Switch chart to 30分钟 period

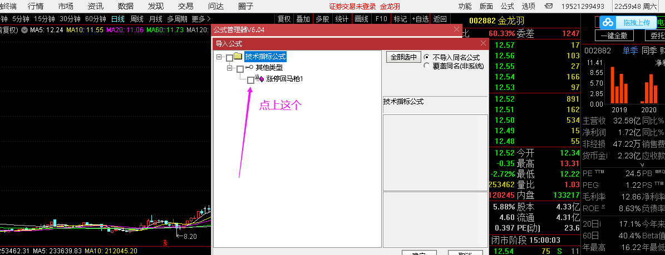70,19
